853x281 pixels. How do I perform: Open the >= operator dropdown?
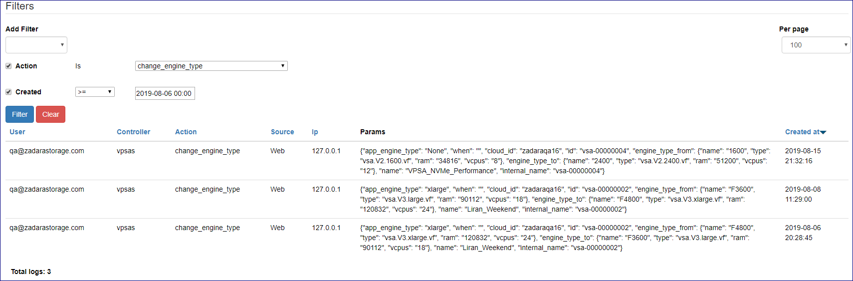(x=95, y=92)
